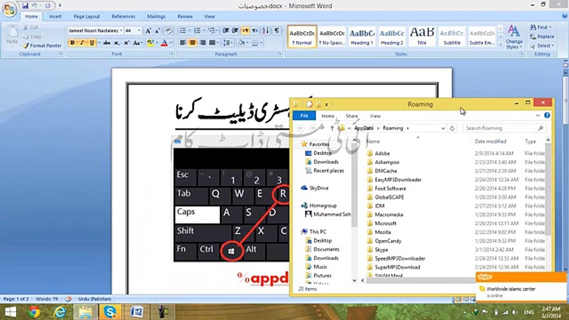
Task: Toggle Italic formatting
Action: coord(82,43)
